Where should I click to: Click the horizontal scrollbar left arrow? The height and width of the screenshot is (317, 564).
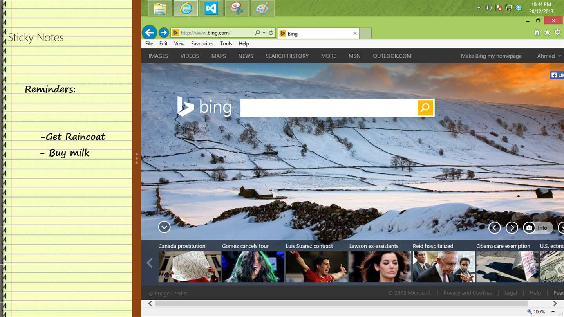coord(150,303)
